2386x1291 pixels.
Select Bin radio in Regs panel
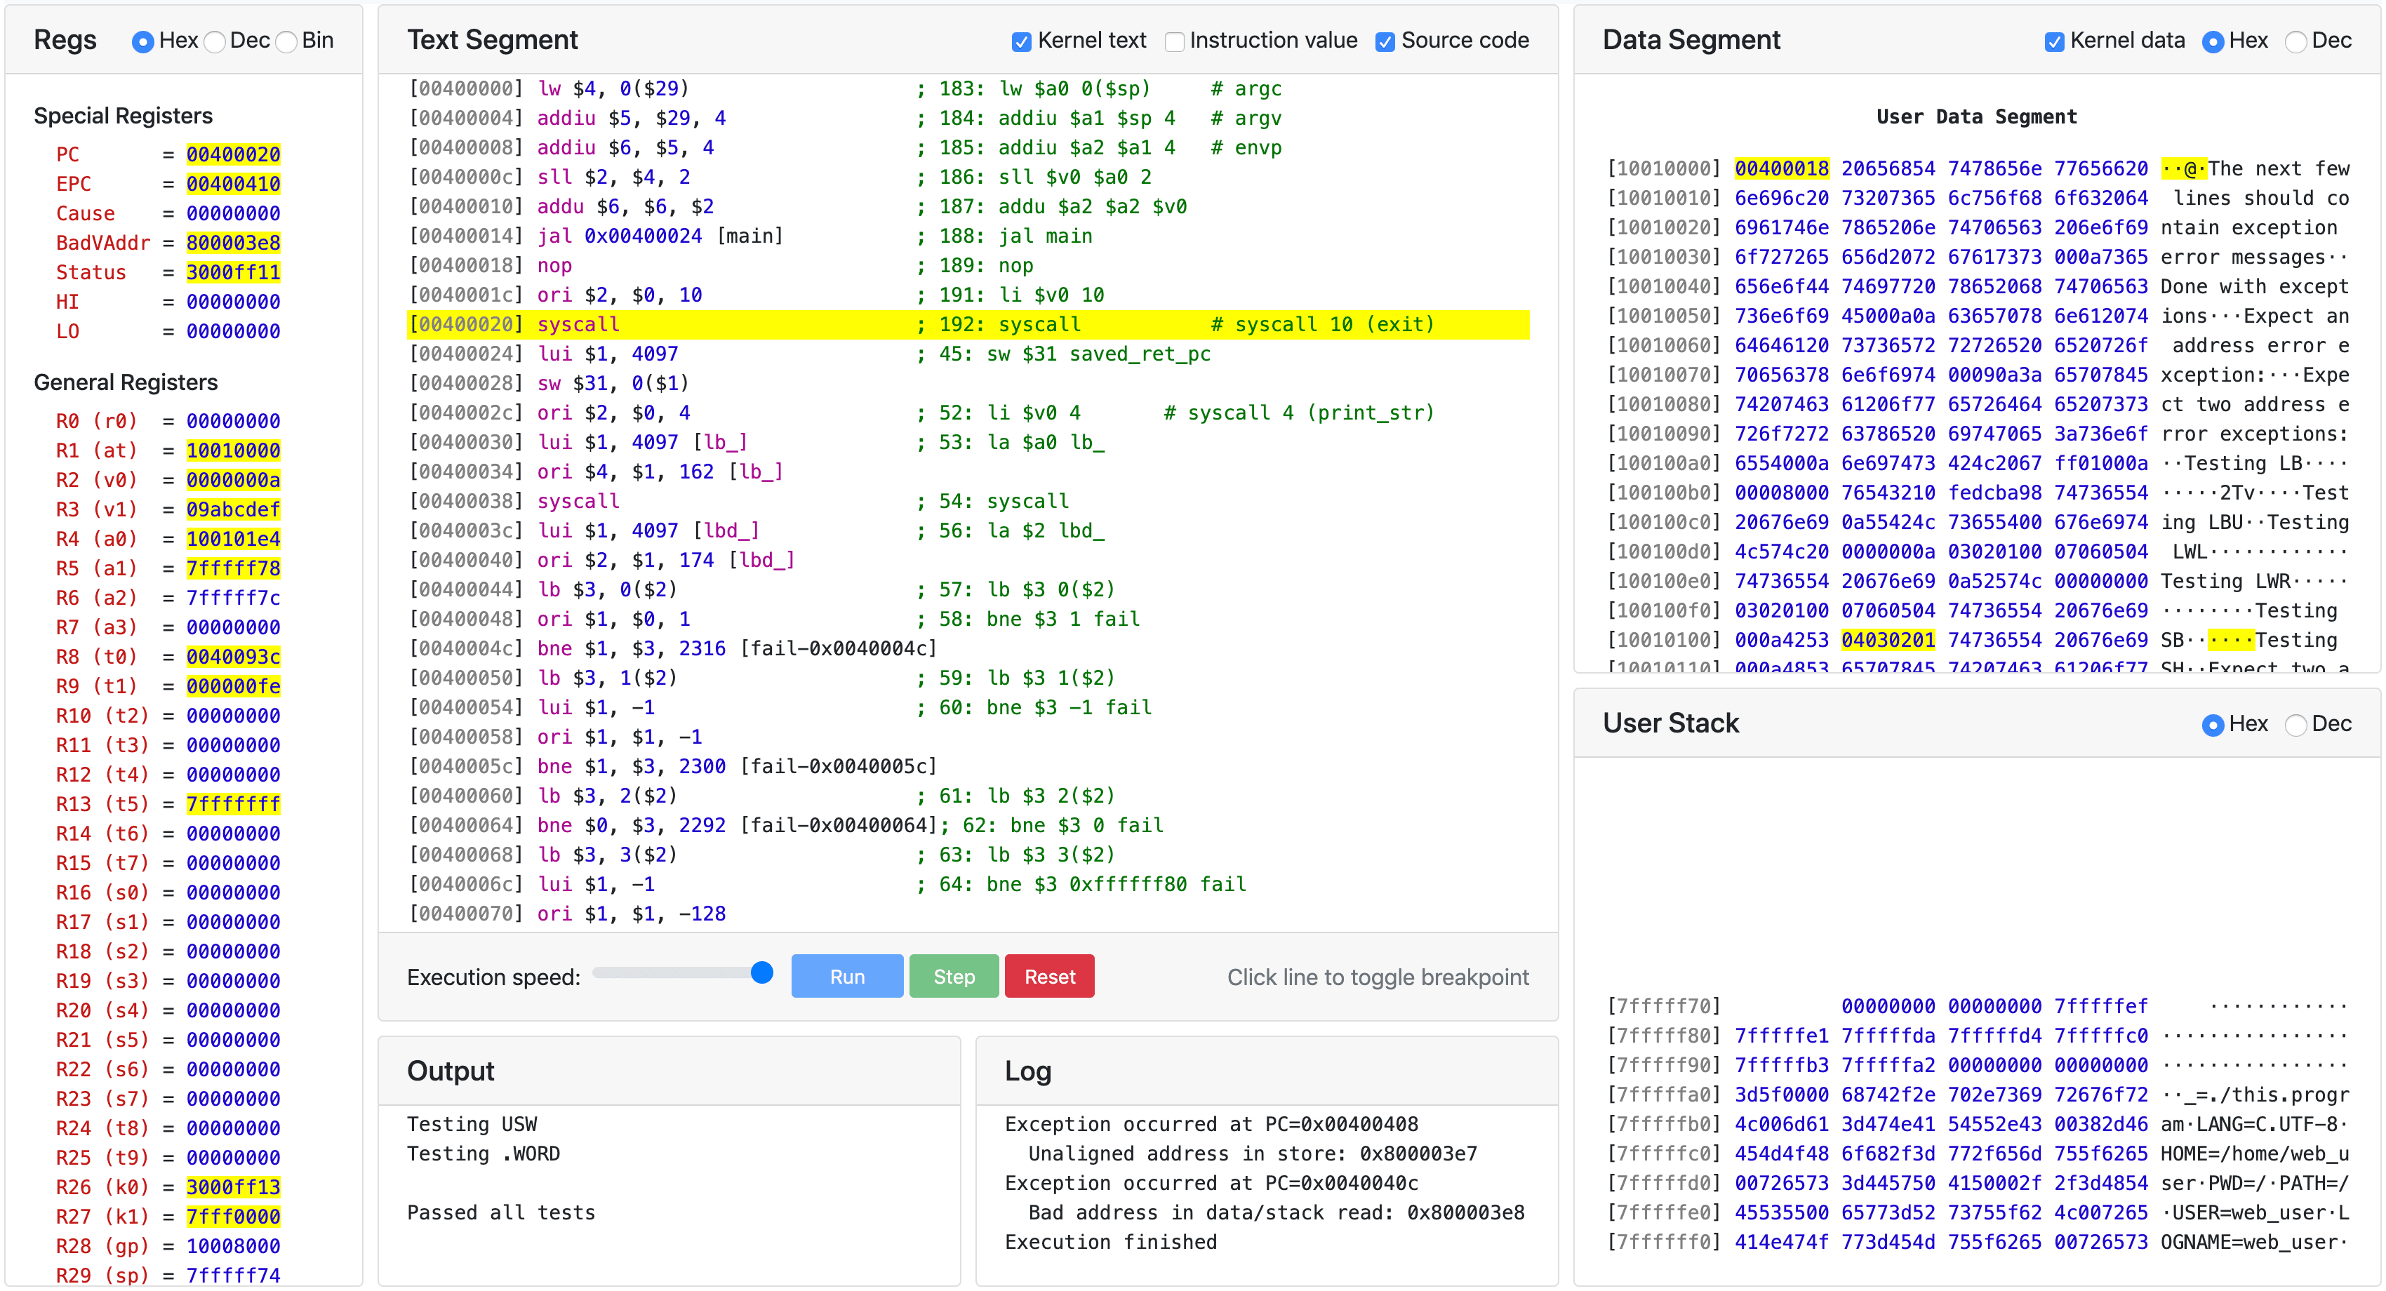(x=287, y=41)
